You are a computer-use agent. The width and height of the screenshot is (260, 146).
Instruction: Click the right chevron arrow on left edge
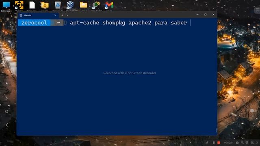[6, 98]
